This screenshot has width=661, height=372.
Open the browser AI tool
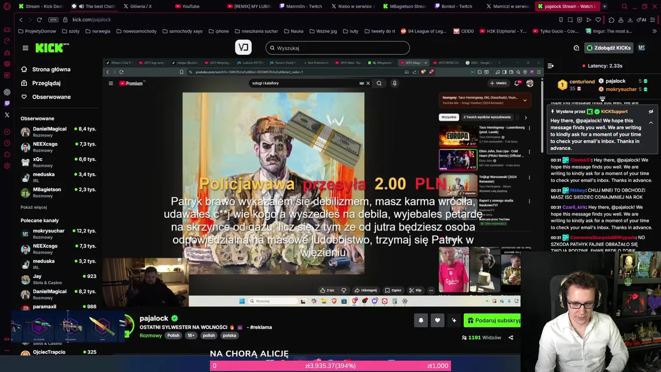[x=642, y=20]
